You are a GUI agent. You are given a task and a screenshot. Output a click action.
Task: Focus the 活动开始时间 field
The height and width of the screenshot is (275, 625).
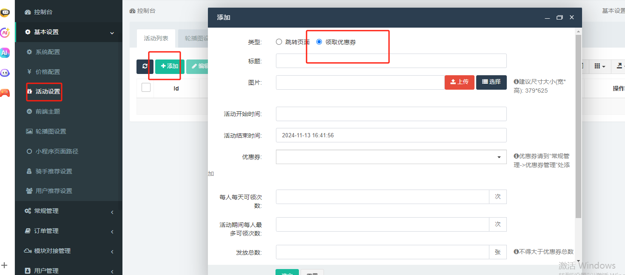click(391, 114)
